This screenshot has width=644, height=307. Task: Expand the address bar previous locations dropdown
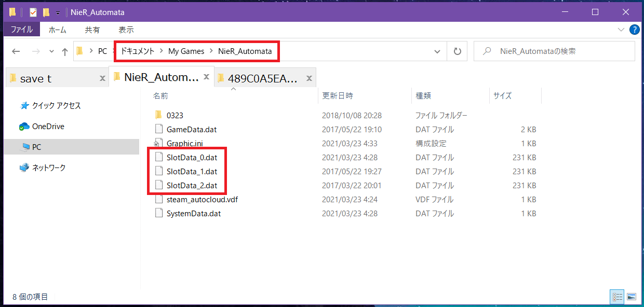pos(438,51)
